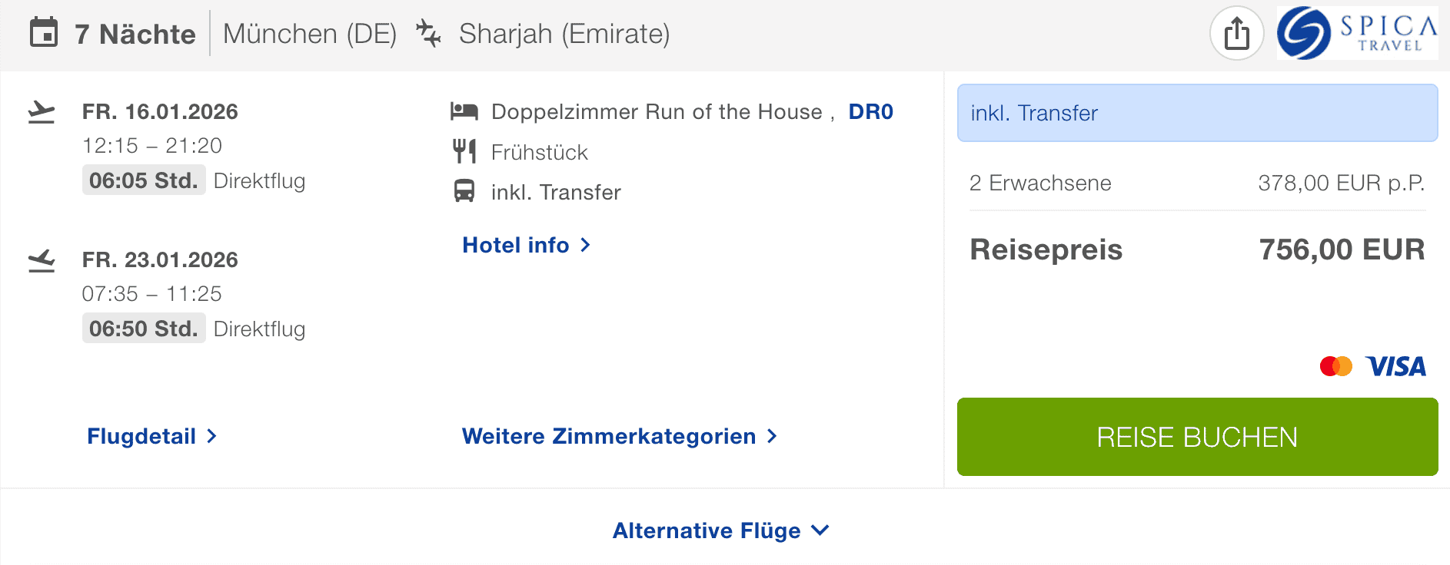Click the Spica Travel logo

tap(1357, 33)
